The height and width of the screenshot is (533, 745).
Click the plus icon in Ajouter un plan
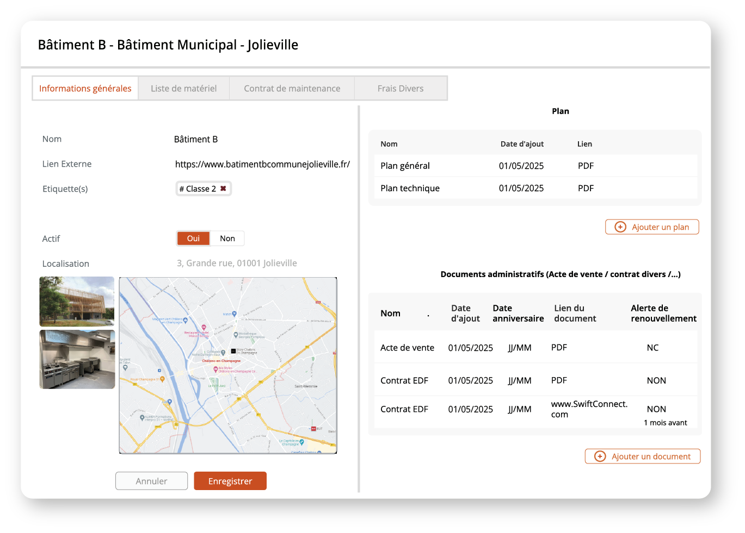620,227
